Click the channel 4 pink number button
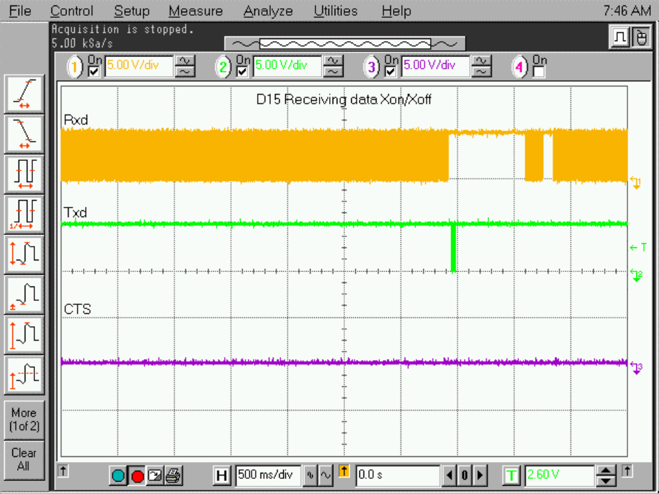Viewport: 659px width, 494px height. coord(520,66)
